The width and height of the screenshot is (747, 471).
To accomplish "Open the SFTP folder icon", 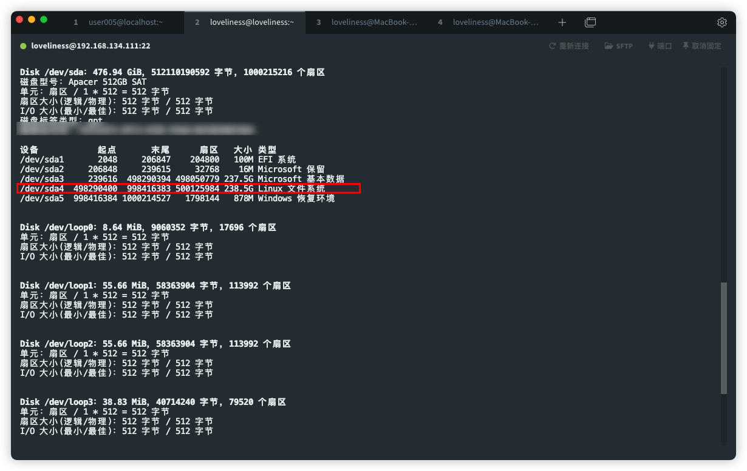I will pyautogui.click(x=609, y=46).
